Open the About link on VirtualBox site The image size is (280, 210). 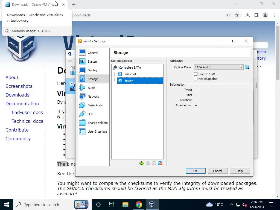tap(12, 77)
